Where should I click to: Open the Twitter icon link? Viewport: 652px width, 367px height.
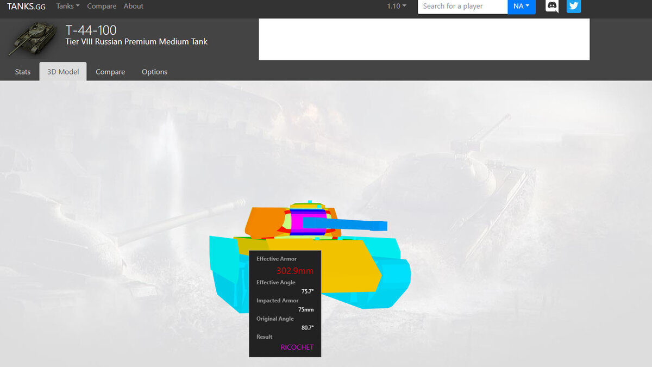(x=574, y=7)
